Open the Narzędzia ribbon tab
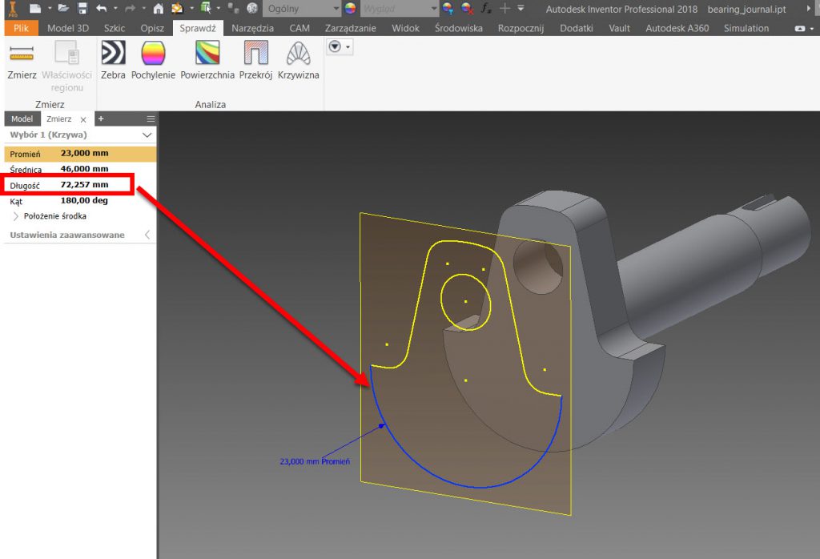The width and height of the screenshot is (820, 559). tap(253, 28)
